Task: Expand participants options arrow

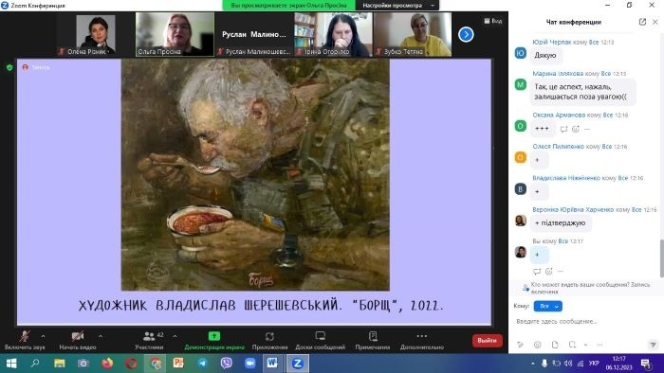Action: coord(175,336)
